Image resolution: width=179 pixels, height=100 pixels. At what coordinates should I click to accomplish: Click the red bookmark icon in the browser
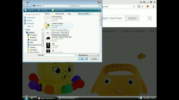coord(148,7)
